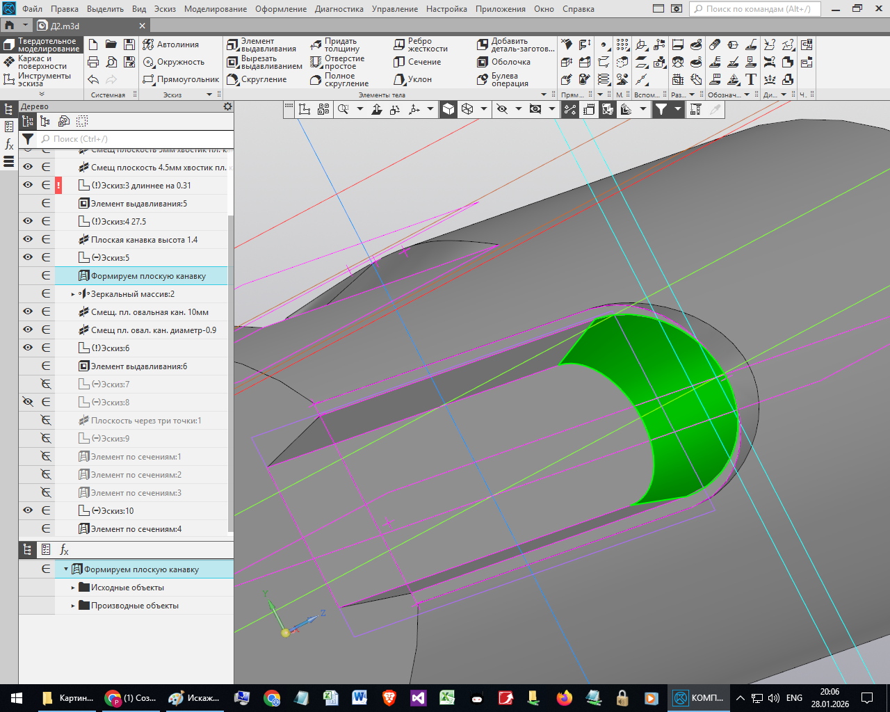Image resolution: width=890 pixels, height=712 pixels.
Task: Hide the Плоская канавка высота 1.4 plane
Action: [28, 239]
